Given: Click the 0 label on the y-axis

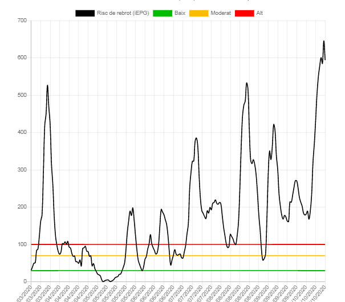Looking at the screenshot, I should coord(25,281).
